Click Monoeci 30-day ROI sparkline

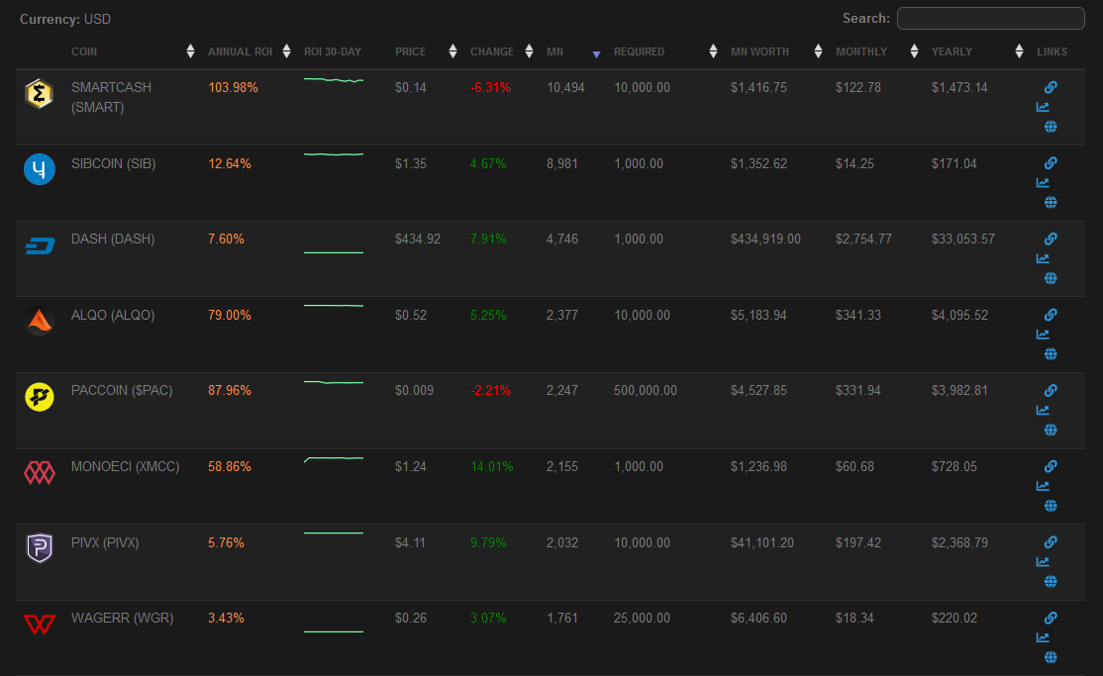pos(334,459)
